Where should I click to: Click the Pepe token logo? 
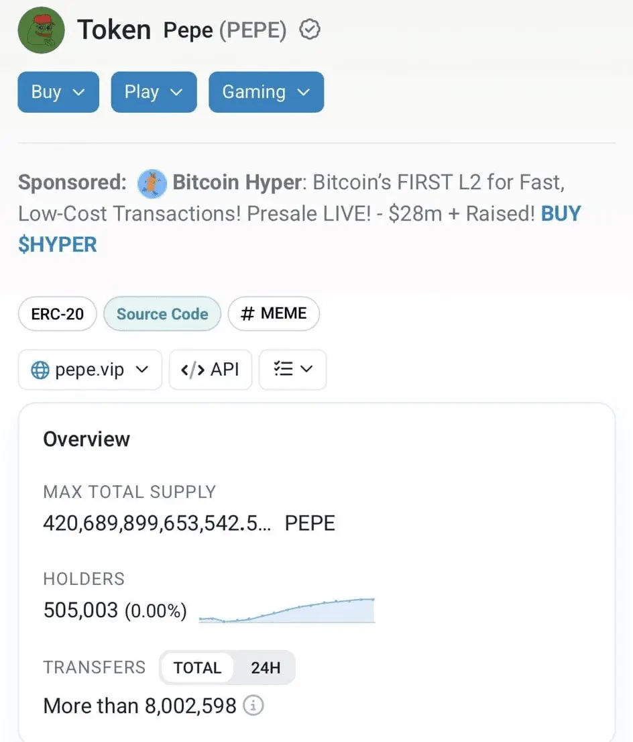[41, 30]
